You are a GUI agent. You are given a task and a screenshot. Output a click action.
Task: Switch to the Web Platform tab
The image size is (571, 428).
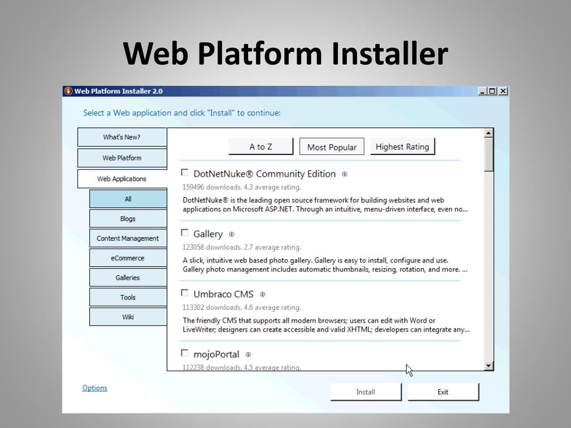point(122,158)
